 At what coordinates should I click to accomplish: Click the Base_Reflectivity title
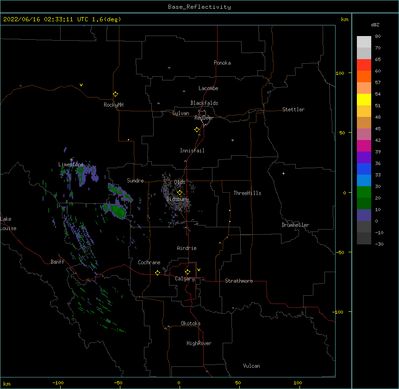click(199, 7)
